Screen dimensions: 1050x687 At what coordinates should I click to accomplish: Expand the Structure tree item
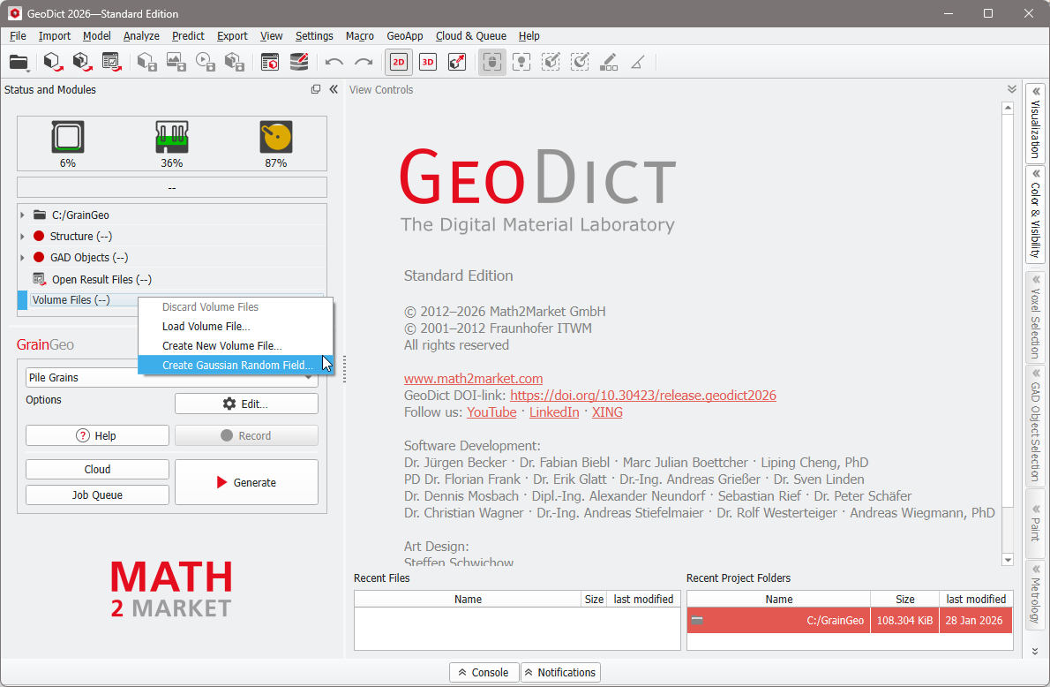[21, 236]
